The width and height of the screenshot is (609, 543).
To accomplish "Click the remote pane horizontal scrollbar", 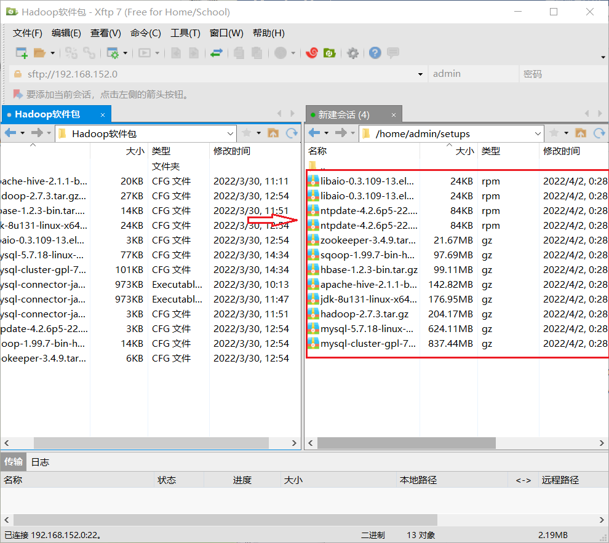I will click(406, 443).
